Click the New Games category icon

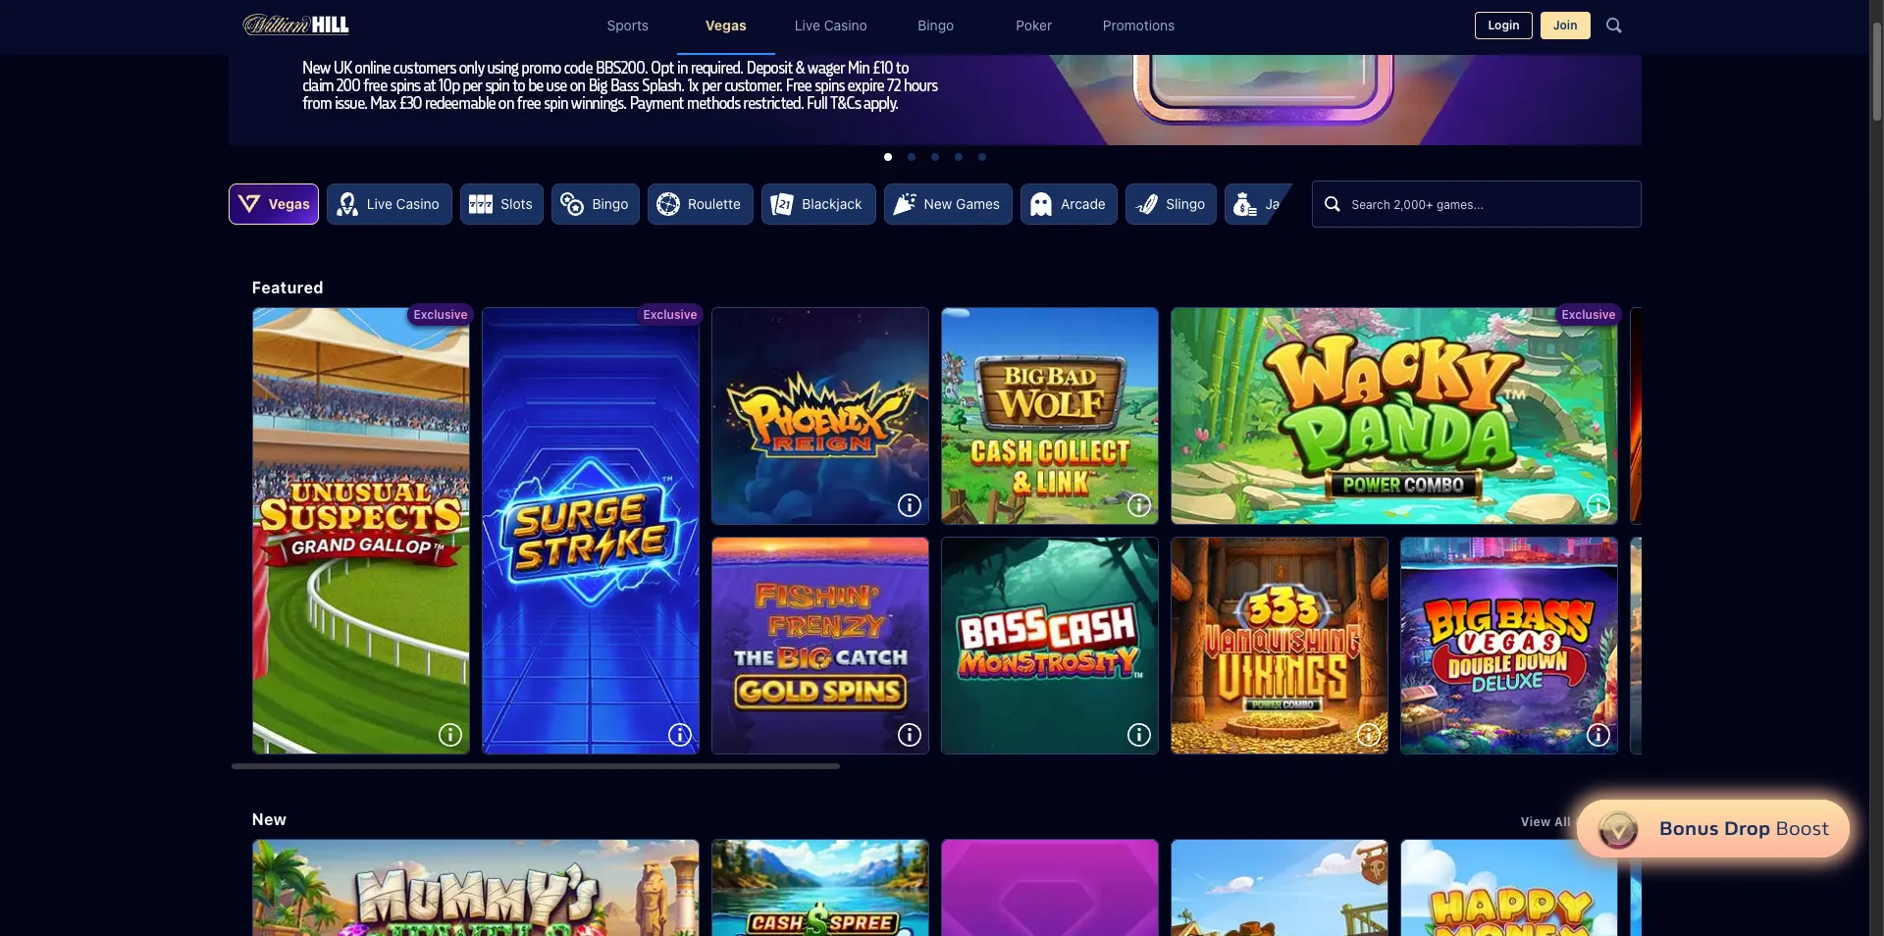click(x=946, y=204)
